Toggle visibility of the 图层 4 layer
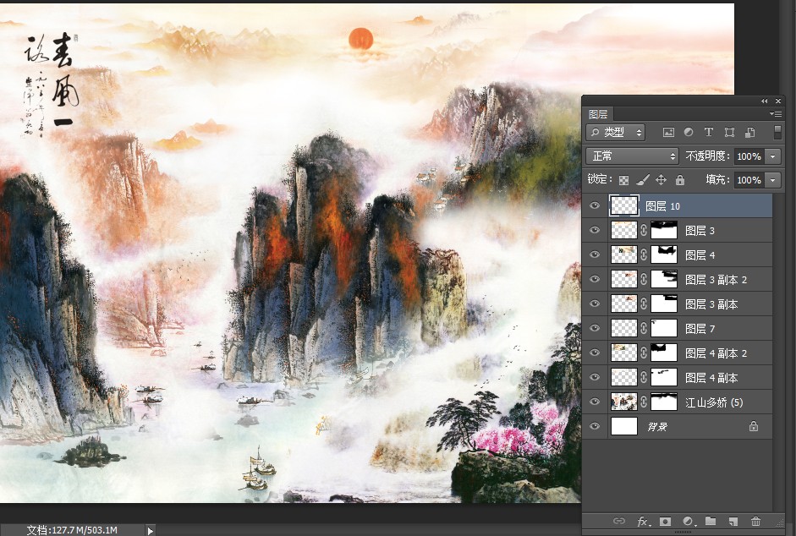 point(595,254)
